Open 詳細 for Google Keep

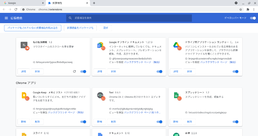click(24, 122)
